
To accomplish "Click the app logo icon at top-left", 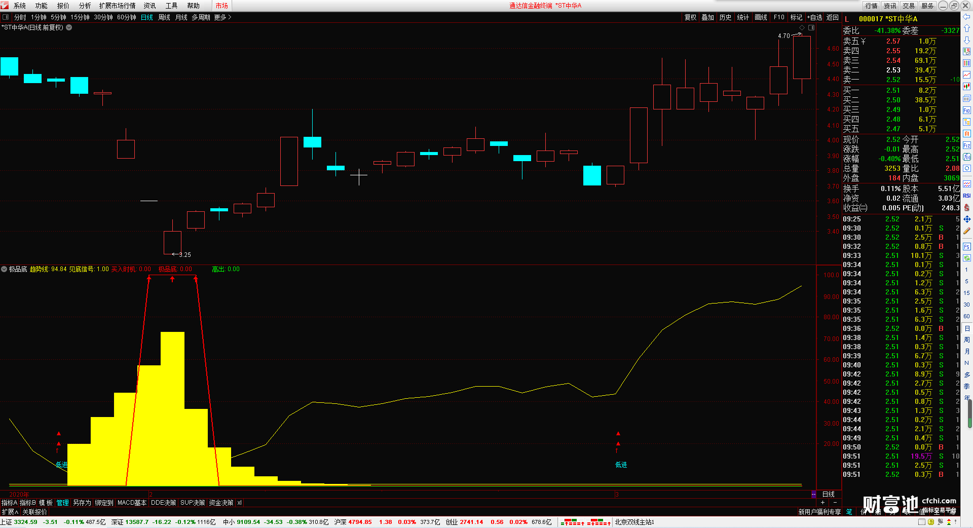I will pos(5,6).
